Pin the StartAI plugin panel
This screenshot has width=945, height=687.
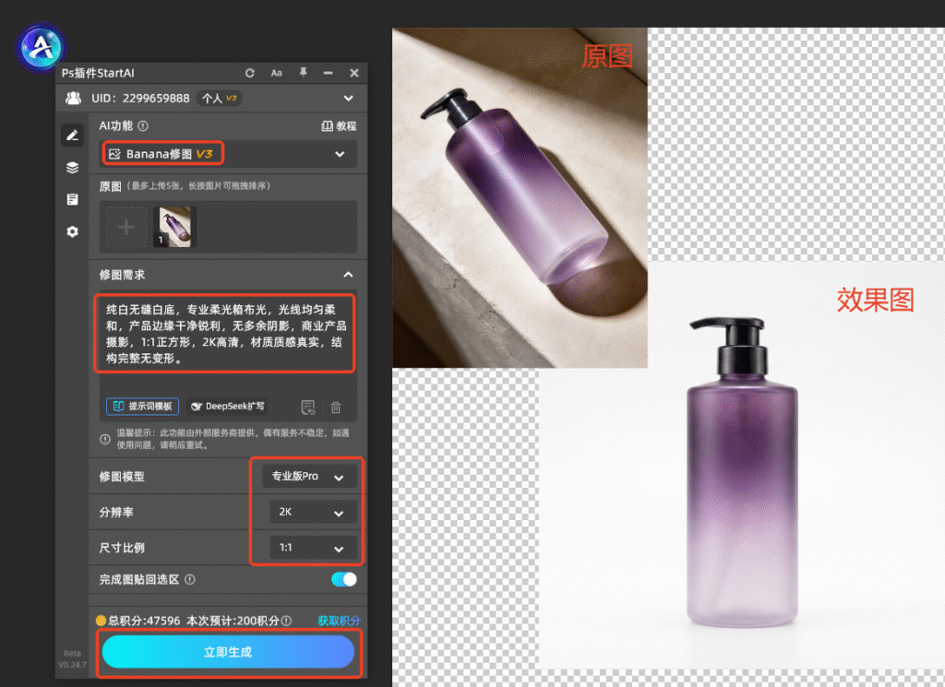click(303, 73)
